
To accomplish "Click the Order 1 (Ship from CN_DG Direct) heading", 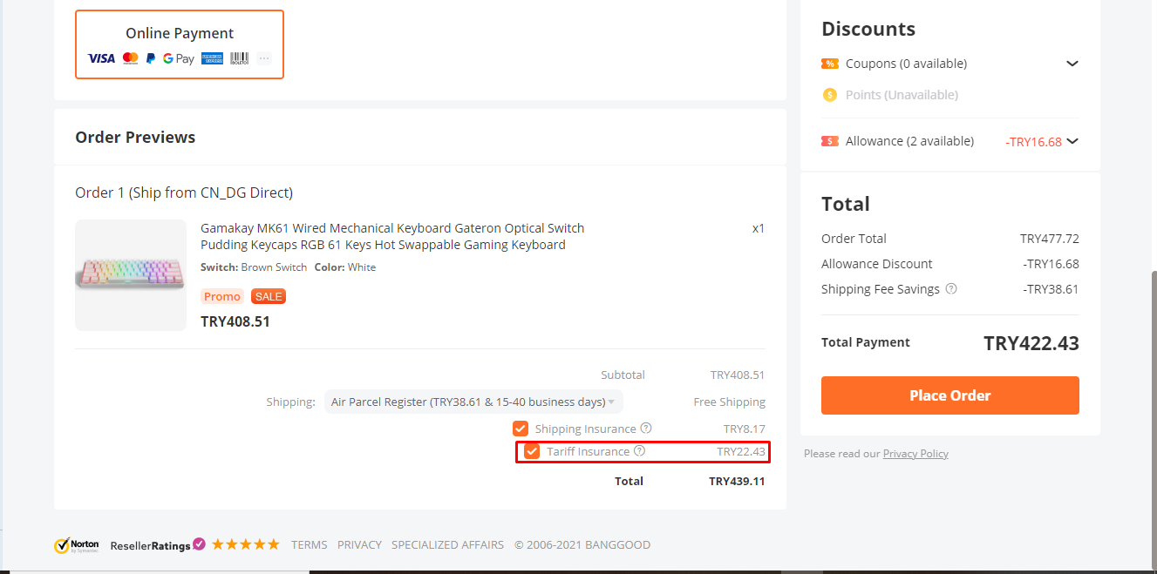I will coord(184,192).
